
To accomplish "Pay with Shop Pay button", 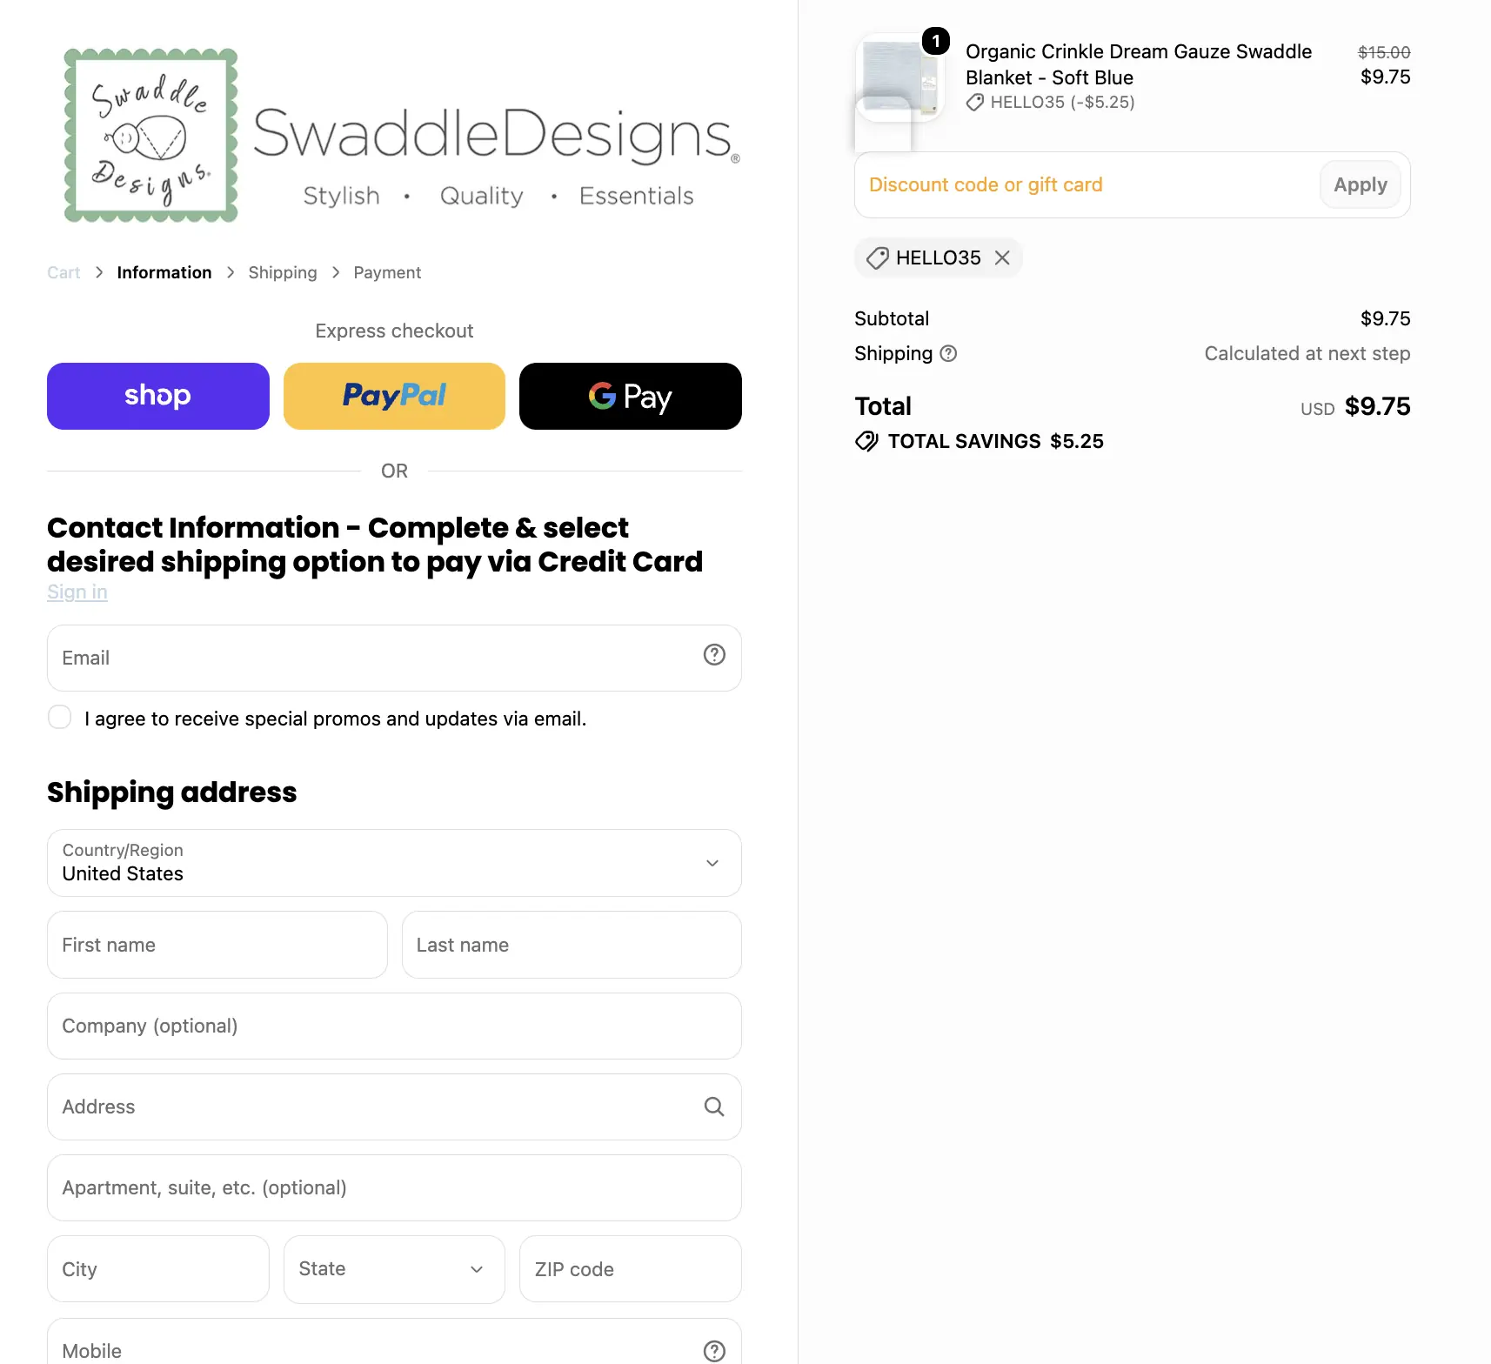I will 158,396.
